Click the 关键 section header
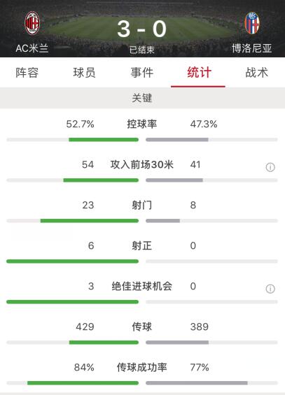This screenshot has height=395, width=285. point(143,98)
